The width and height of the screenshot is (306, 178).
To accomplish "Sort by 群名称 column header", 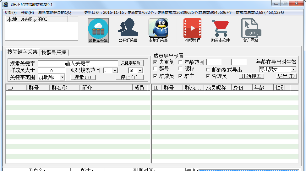I will (x=65, y=88).
